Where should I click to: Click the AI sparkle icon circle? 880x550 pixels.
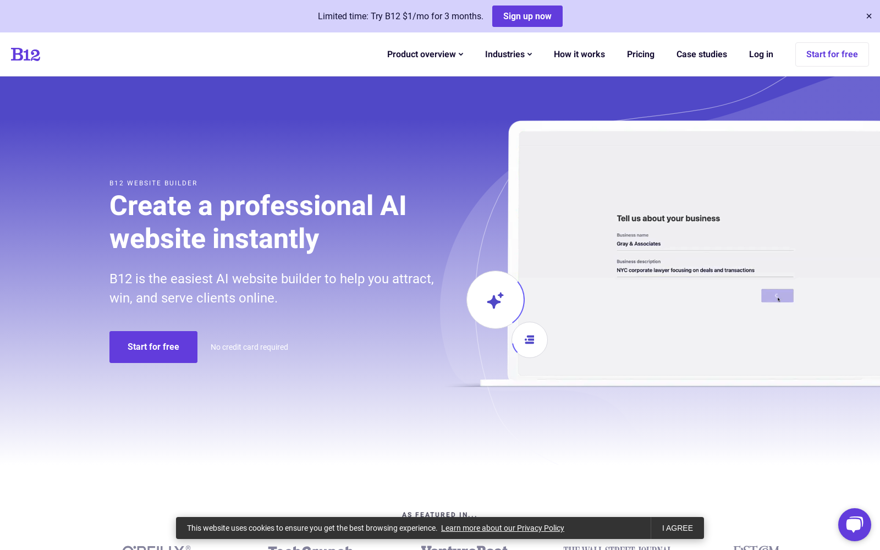pos(495,300)
